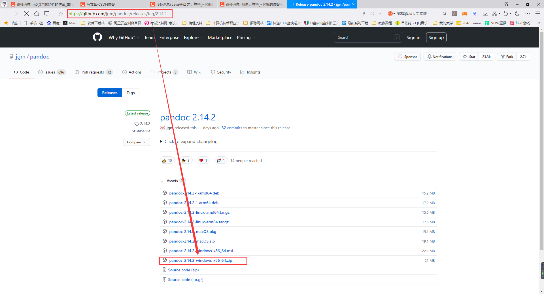Click the undo restore tab icon

tap(505, 14)
